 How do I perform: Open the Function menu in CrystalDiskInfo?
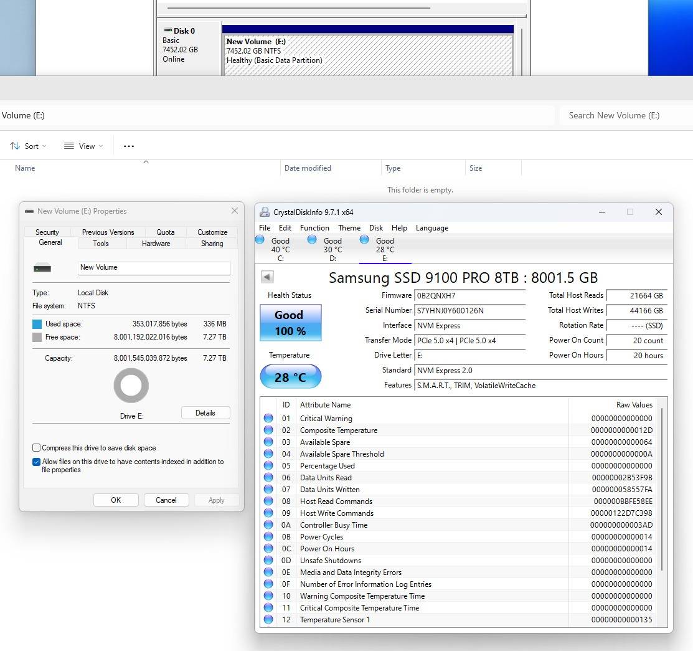tap(314, 228)
